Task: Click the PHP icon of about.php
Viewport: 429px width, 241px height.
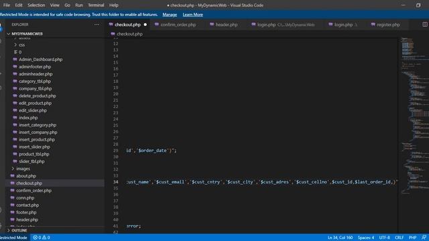Action: (x=12, y=176)
